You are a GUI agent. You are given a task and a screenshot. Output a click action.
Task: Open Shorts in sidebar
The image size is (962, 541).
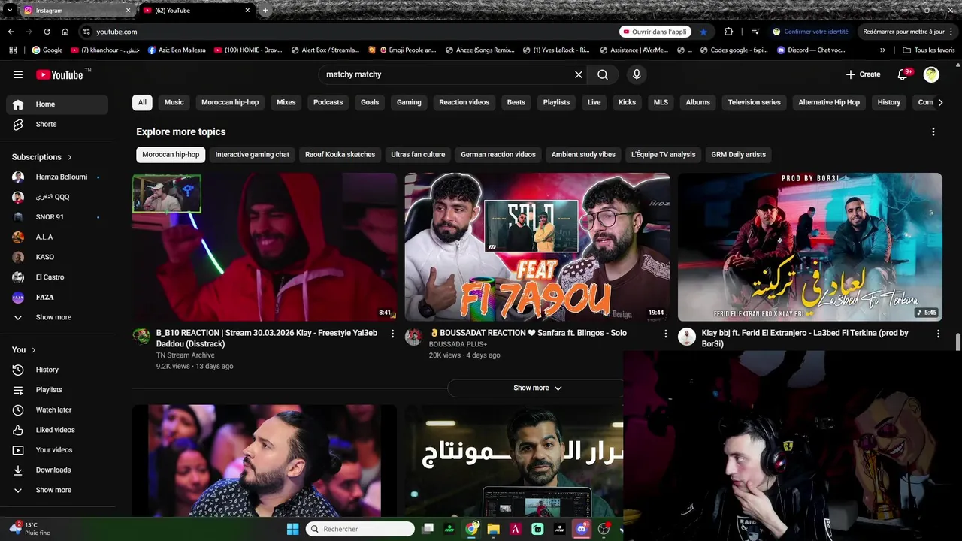click(57, 125)
